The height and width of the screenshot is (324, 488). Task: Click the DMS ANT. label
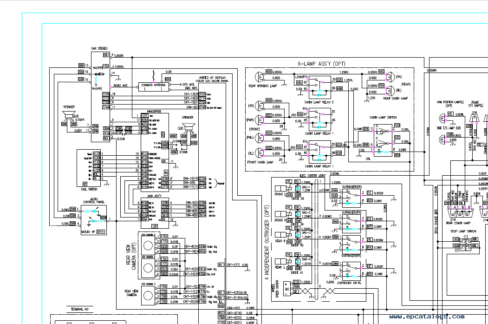pyautogui.click(x=191, y=88)
